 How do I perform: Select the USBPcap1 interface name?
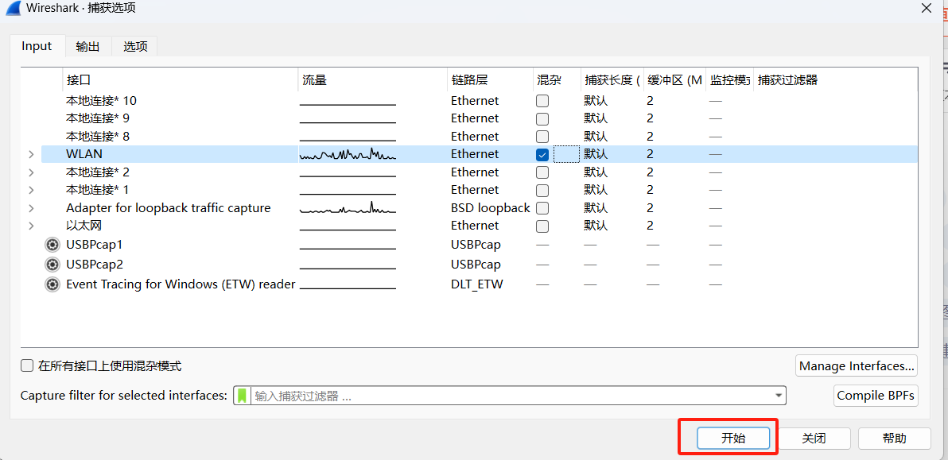[x=95, y=245]
